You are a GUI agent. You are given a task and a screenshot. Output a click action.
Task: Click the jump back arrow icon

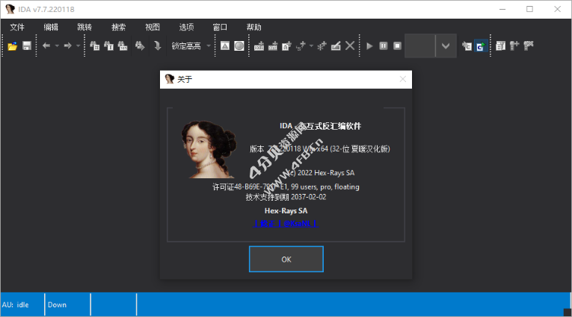pyautogui.click(x=46, y=45)
